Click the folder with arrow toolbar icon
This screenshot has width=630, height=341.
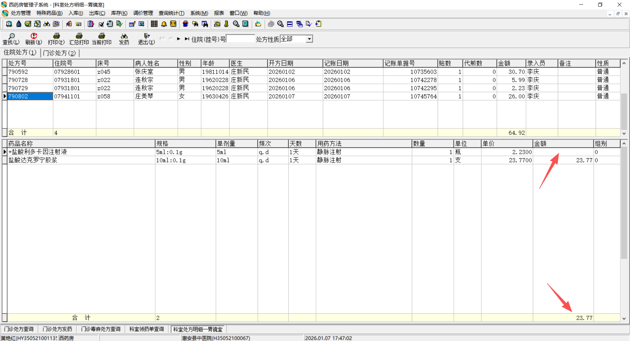point(258,24)
